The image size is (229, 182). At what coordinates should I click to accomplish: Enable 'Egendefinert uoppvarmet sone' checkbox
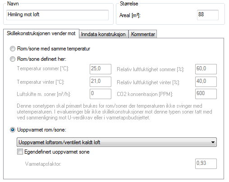coord(20,152)
